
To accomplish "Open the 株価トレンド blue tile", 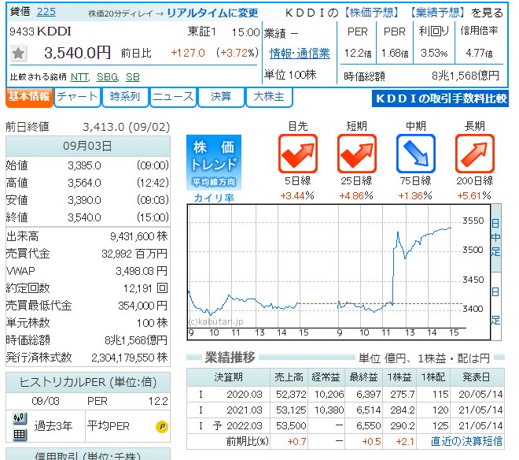I will point(214,162).
